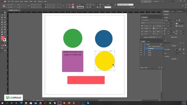The width and height of the screenshot is (187, 105).
Task: Toggle visibility of Layer 1
Action: click(x=141, y=44)
